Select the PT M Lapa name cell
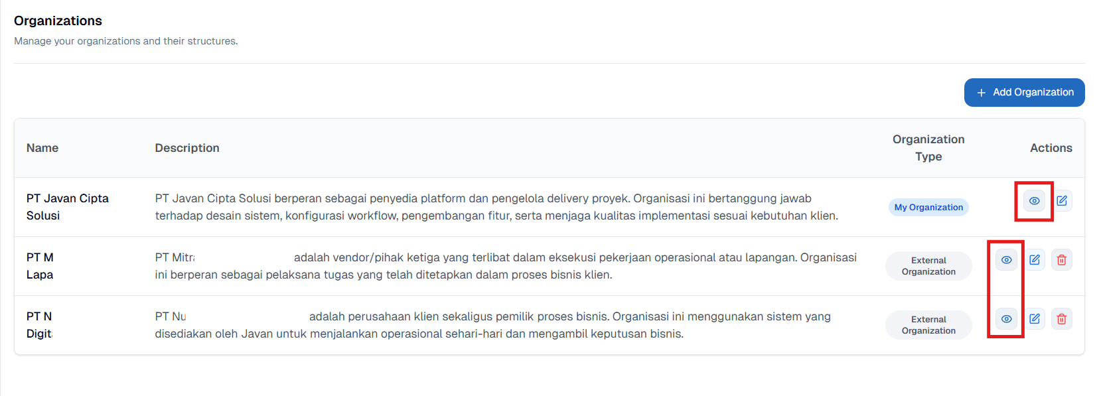The image size is (1099, 396). (x=40, y=266)
